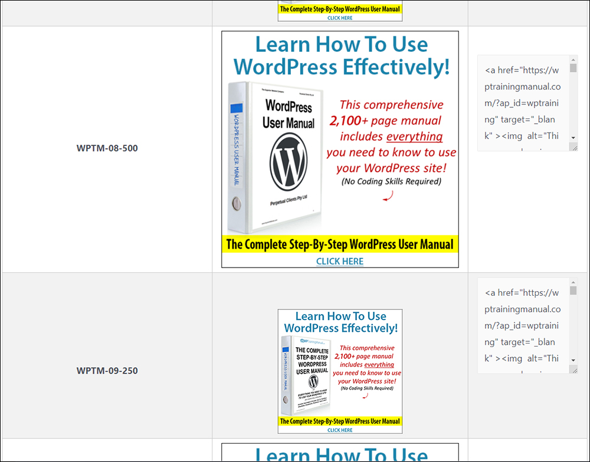
Task: Click the CLICK HERE link in WPTM-09-250 banner
Action: [x=340, y=430]
